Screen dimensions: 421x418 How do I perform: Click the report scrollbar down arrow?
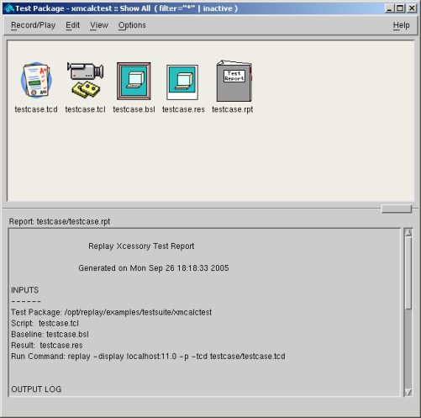tap(408, 393)
